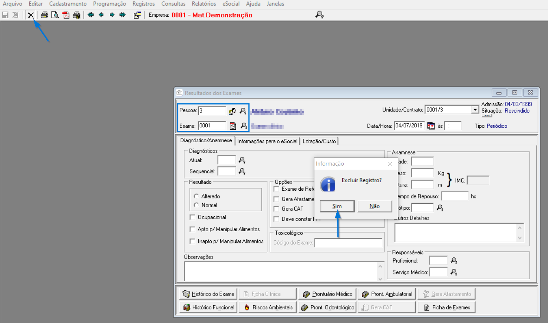Open the Prontuário Médico button

coord(328,294)
